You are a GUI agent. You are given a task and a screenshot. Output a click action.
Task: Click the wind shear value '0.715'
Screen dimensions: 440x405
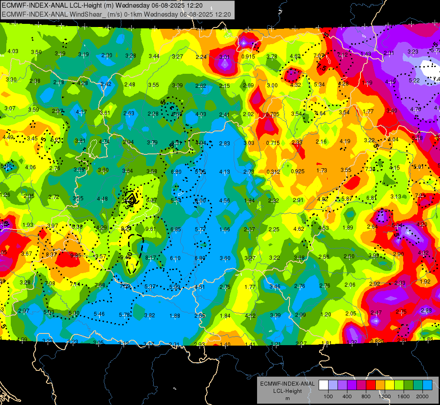click(273, 143)
